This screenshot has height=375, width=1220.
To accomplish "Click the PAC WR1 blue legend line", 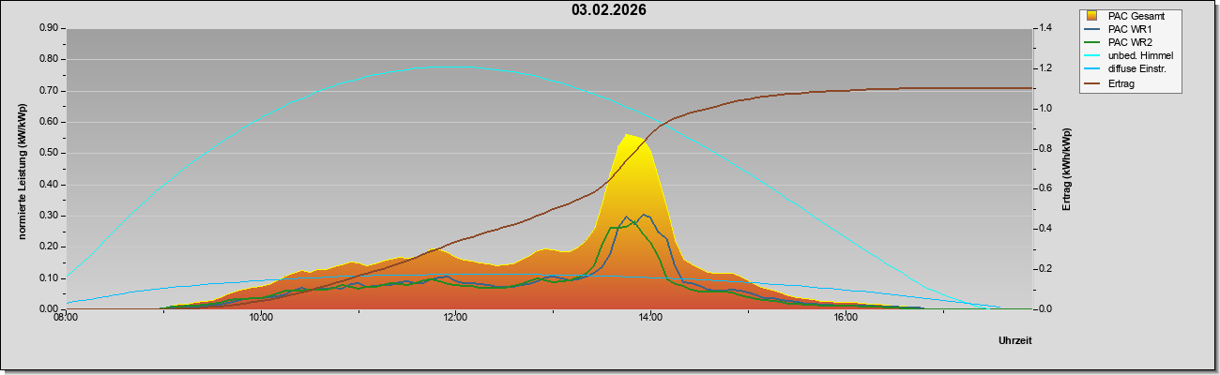I will click(x=1092, y=29).
